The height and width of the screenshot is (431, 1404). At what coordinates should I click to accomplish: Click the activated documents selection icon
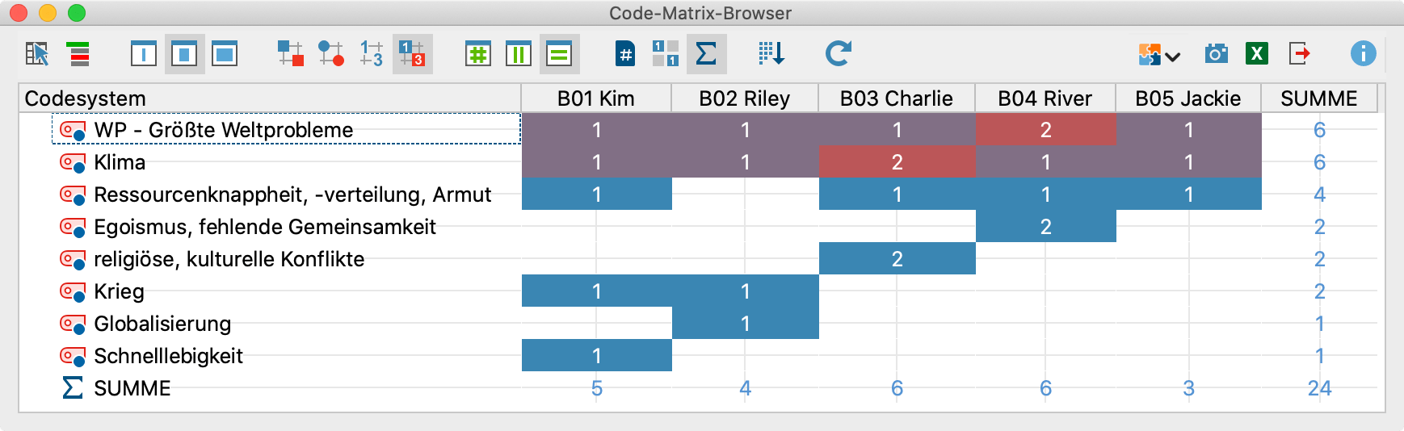(x=37, y=54)
